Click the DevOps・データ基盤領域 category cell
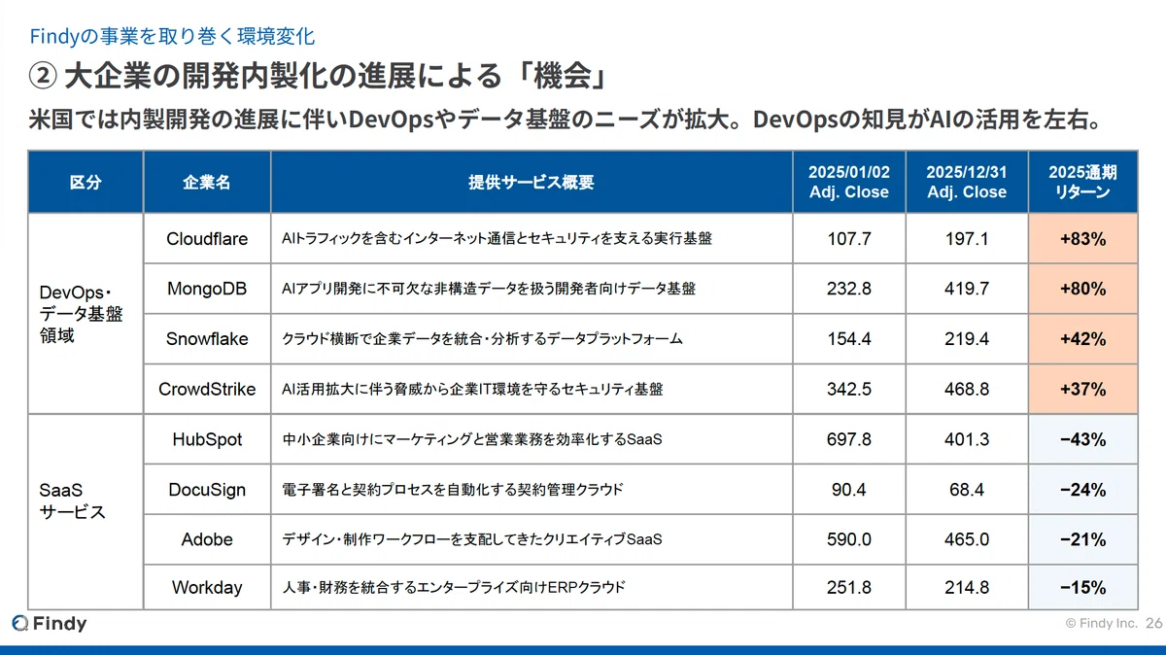Viewport: 1166px width, 655px height. [86, 314]
